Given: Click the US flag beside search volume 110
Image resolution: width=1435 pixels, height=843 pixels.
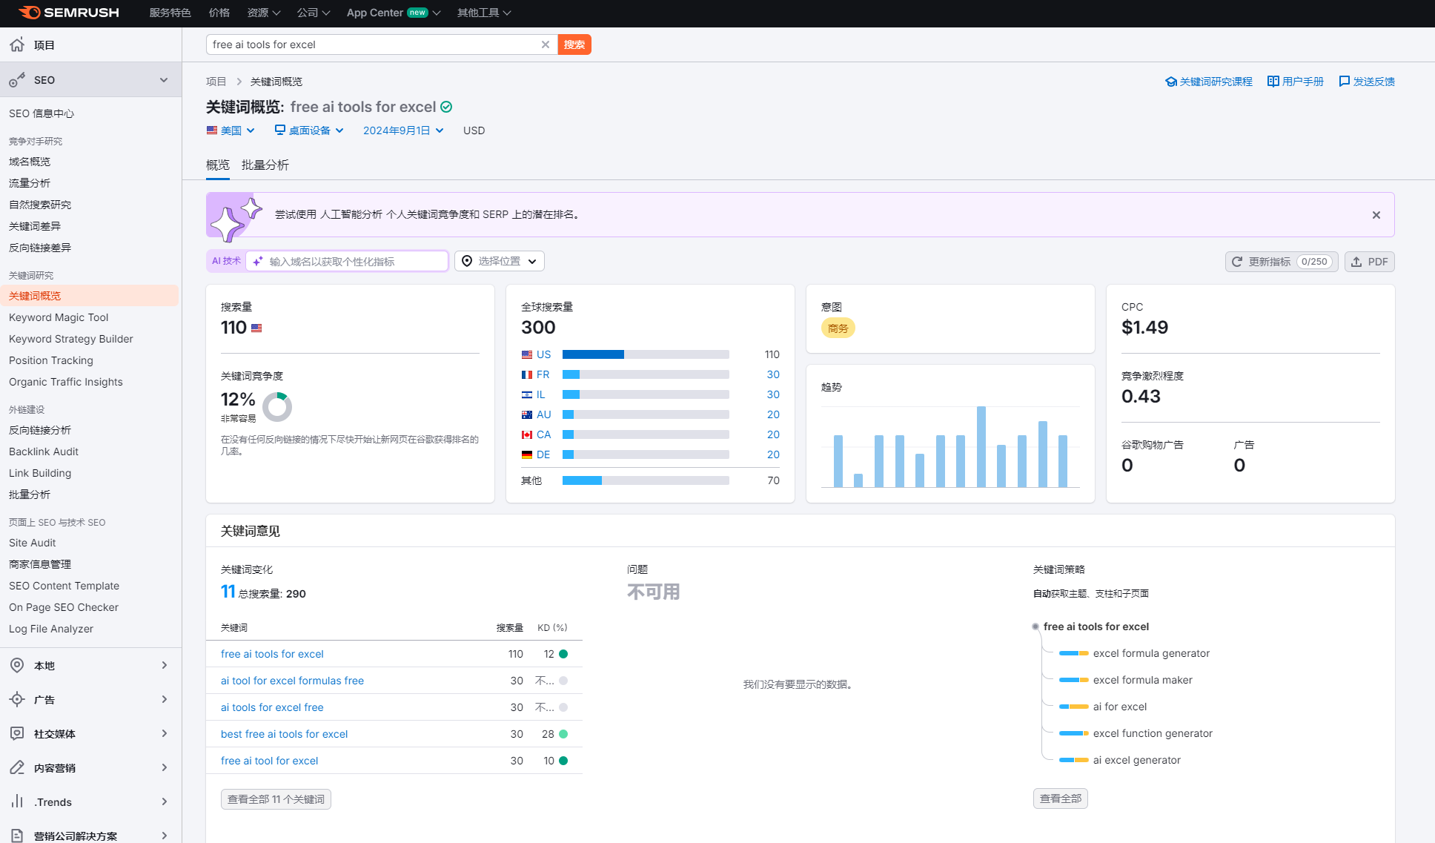Looking at the screenshot, I should 256,328.
